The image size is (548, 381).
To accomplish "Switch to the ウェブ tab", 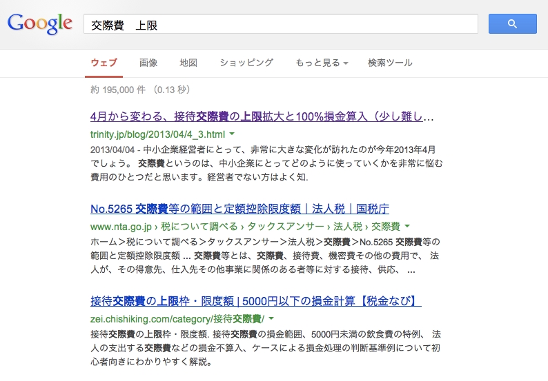I will pyautogui.click(x=104, y=63).
